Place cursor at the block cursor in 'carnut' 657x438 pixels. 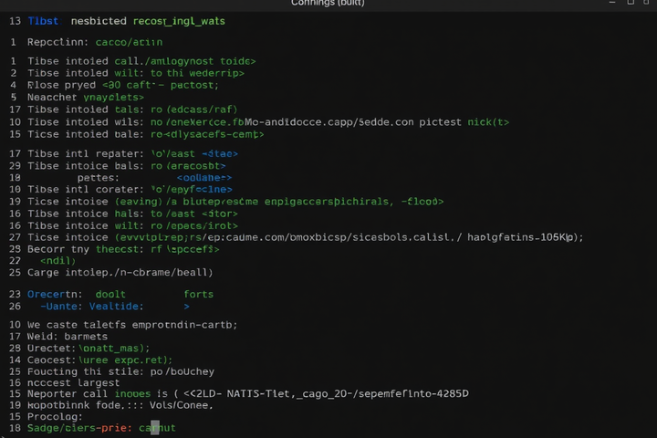(x=155, y=428)
